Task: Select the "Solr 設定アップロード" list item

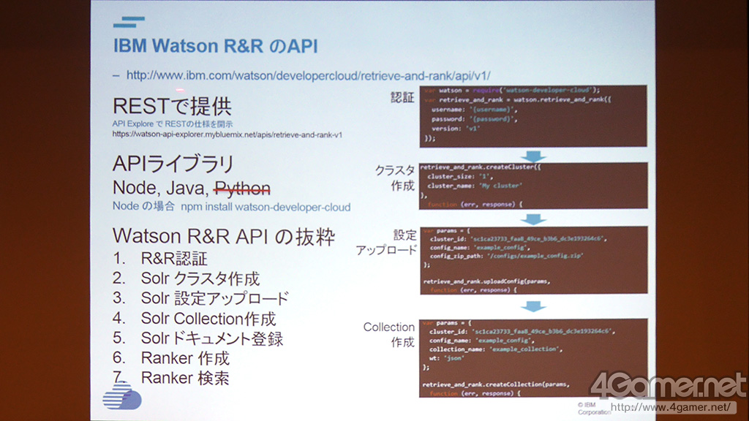Action: pyautogui.click(x=214, y=298)
